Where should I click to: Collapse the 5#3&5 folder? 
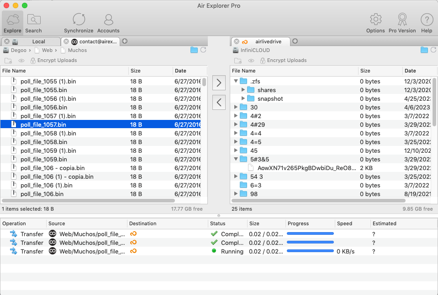pyautogui.click(x=236, y=159)
